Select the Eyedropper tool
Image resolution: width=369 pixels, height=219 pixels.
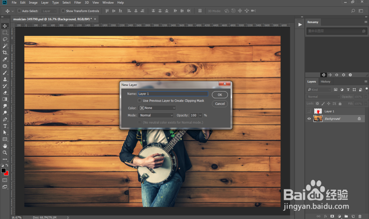[x=5, y=59]
